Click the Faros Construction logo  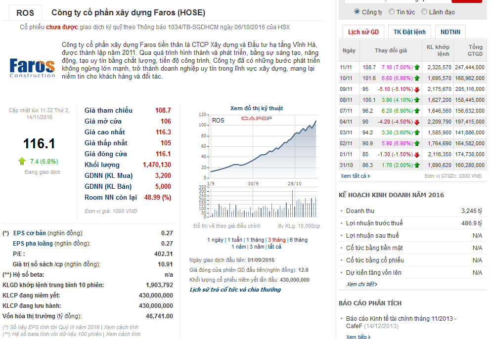(32, 68)
